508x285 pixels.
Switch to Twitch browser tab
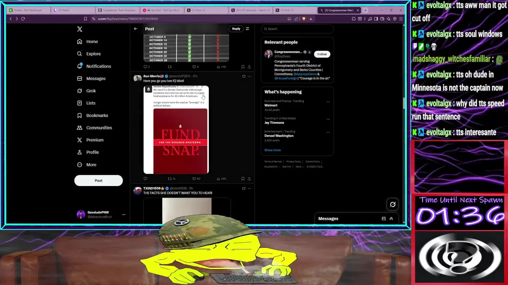pos(73,10)
